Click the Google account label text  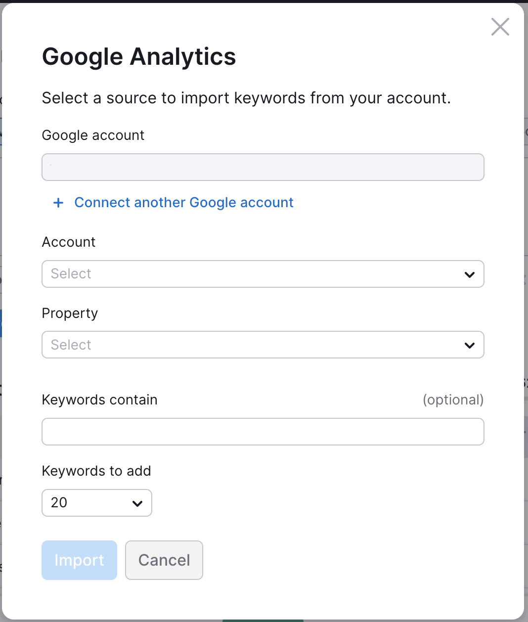[x=93, y=135]
